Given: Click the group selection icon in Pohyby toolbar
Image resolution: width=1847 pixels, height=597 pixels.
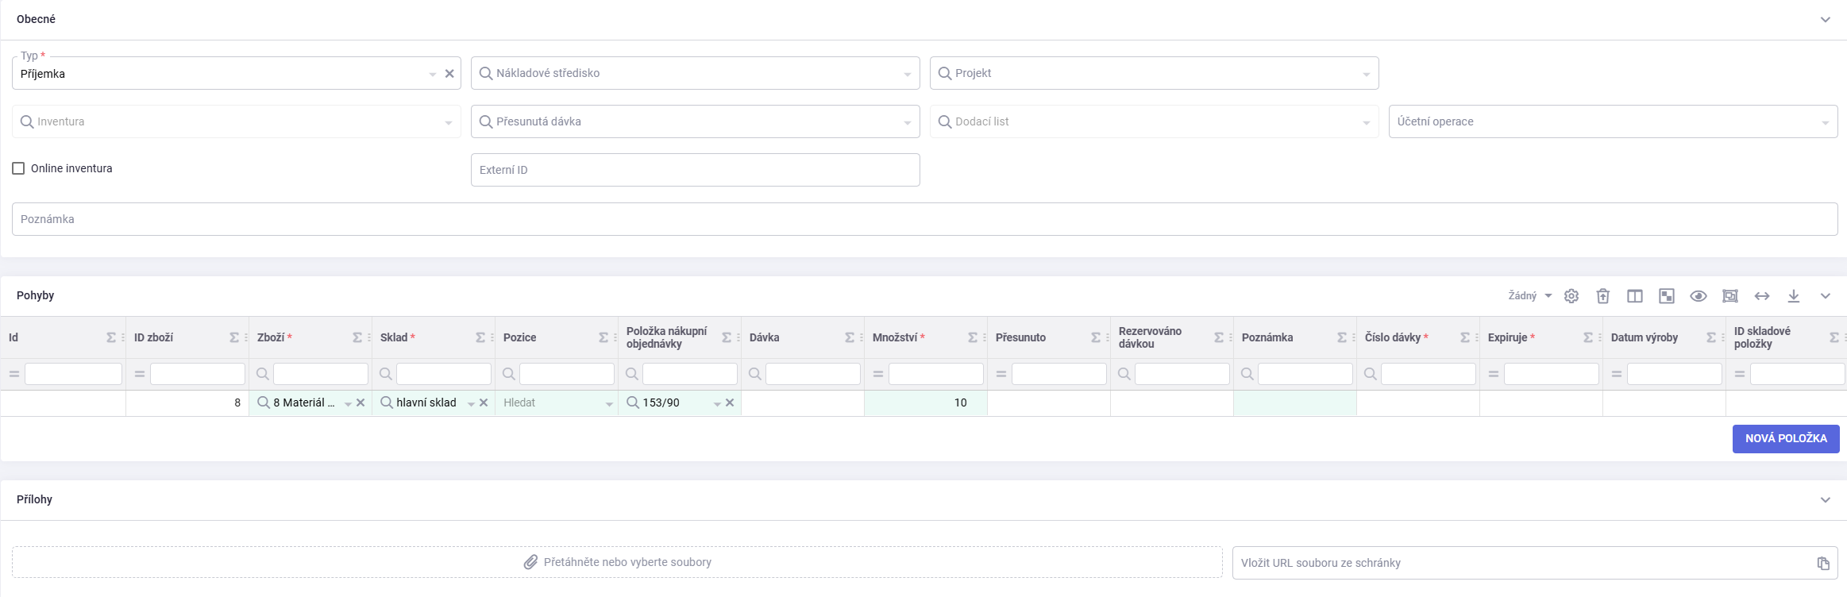Looking at the screenshot, I should click(x=1730, y=296).
